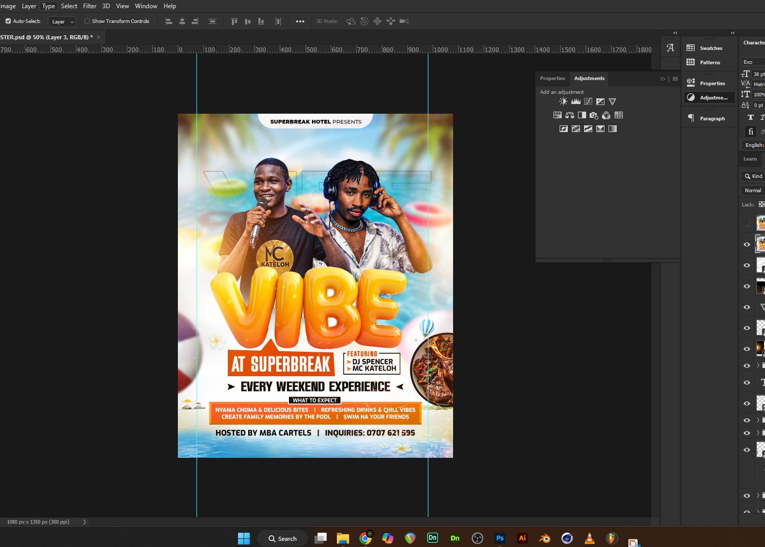Select the 3D roll mode icon

pyautogui.click(x=364, y=21)
